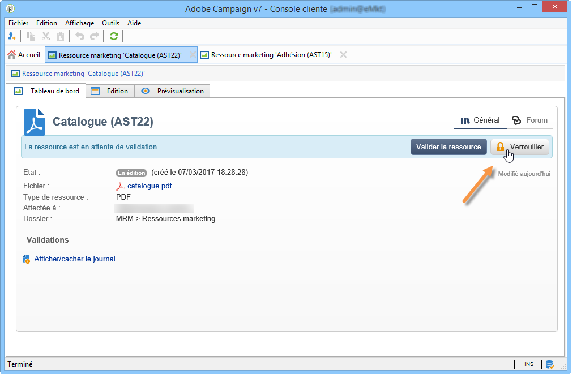581x392 pixels.
Task: Click the Accueil home icon
Action: point(12,55)
